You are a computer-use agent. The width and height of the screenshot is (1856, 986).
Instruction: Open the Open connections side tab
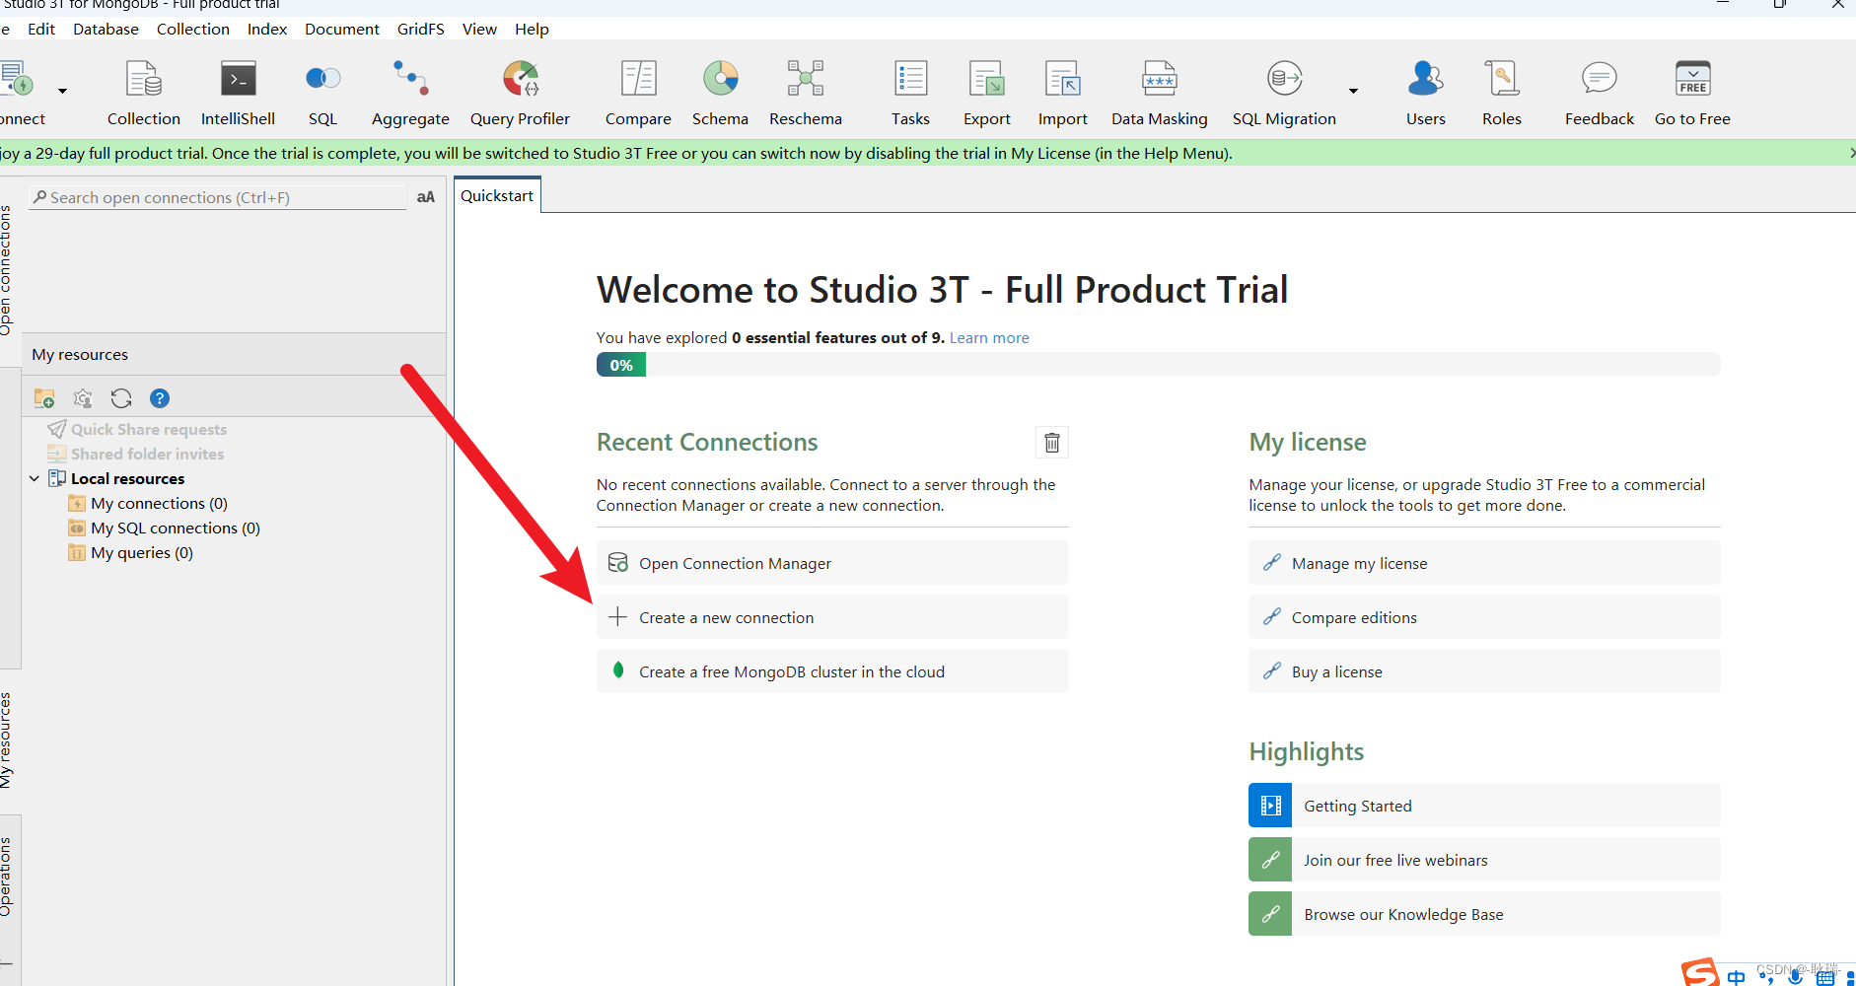(7, 269)
